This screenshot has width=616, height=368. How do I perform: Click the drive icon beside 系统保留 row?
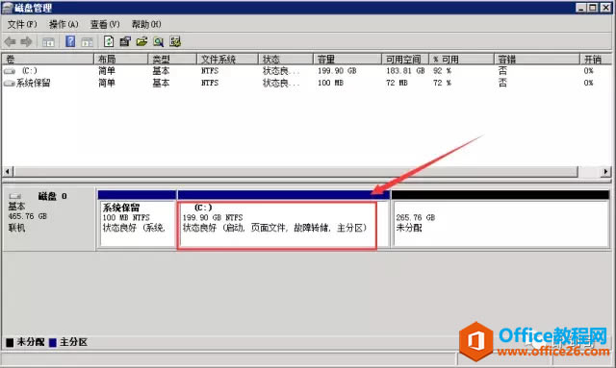[x=9, y=84]
